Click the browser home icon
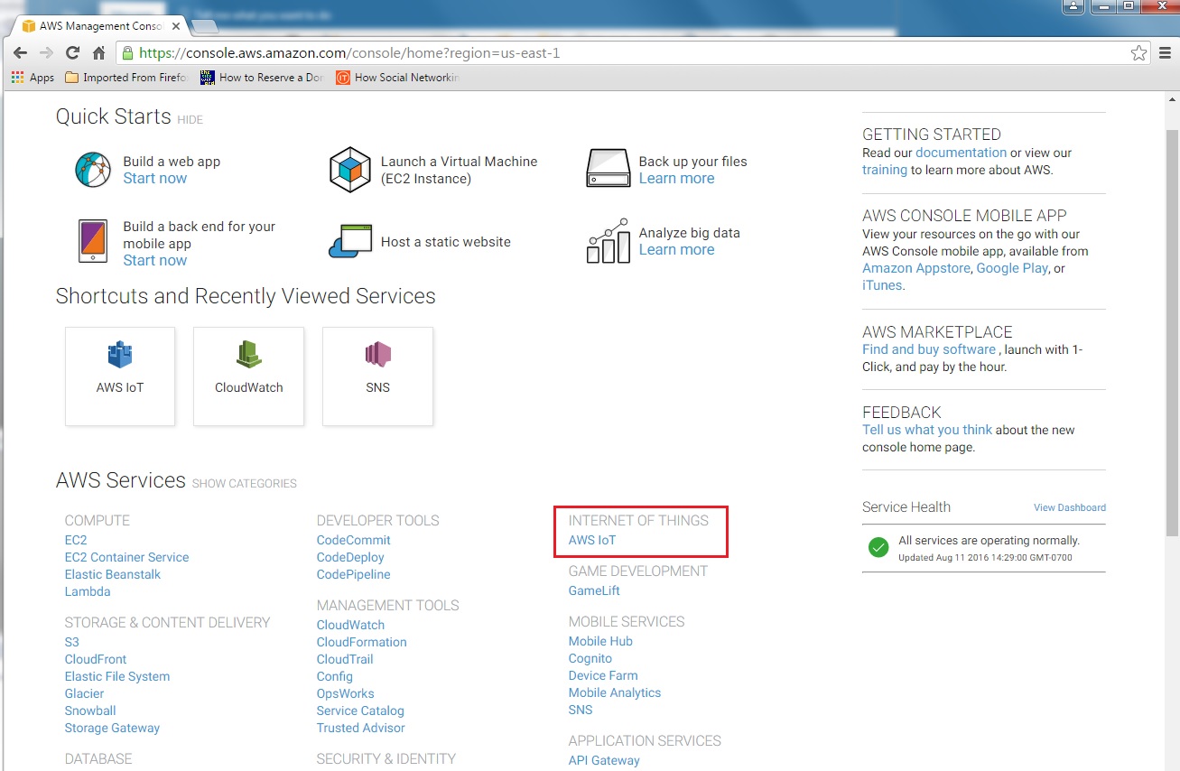 coord(99,53)
